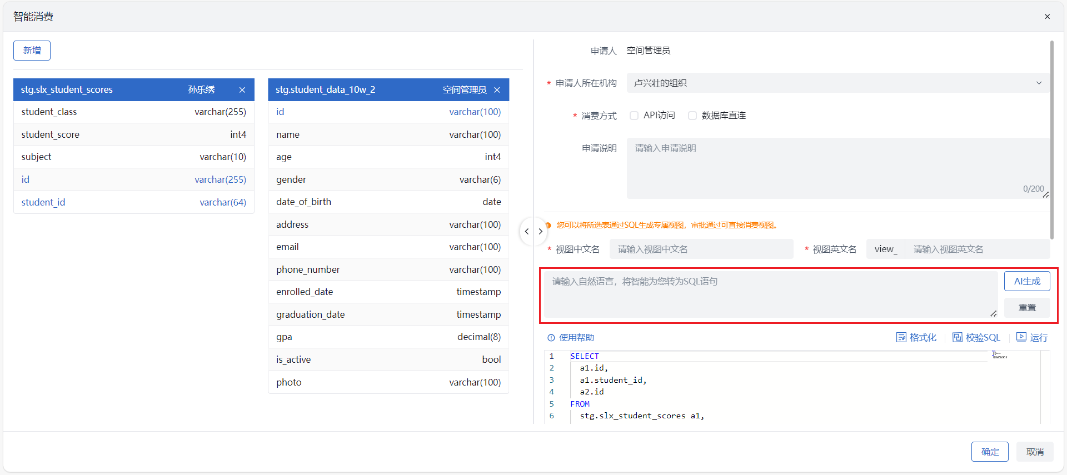The image size is (1067, 475).
Task: Click the 视图英文名 input field
Action: 977,249
